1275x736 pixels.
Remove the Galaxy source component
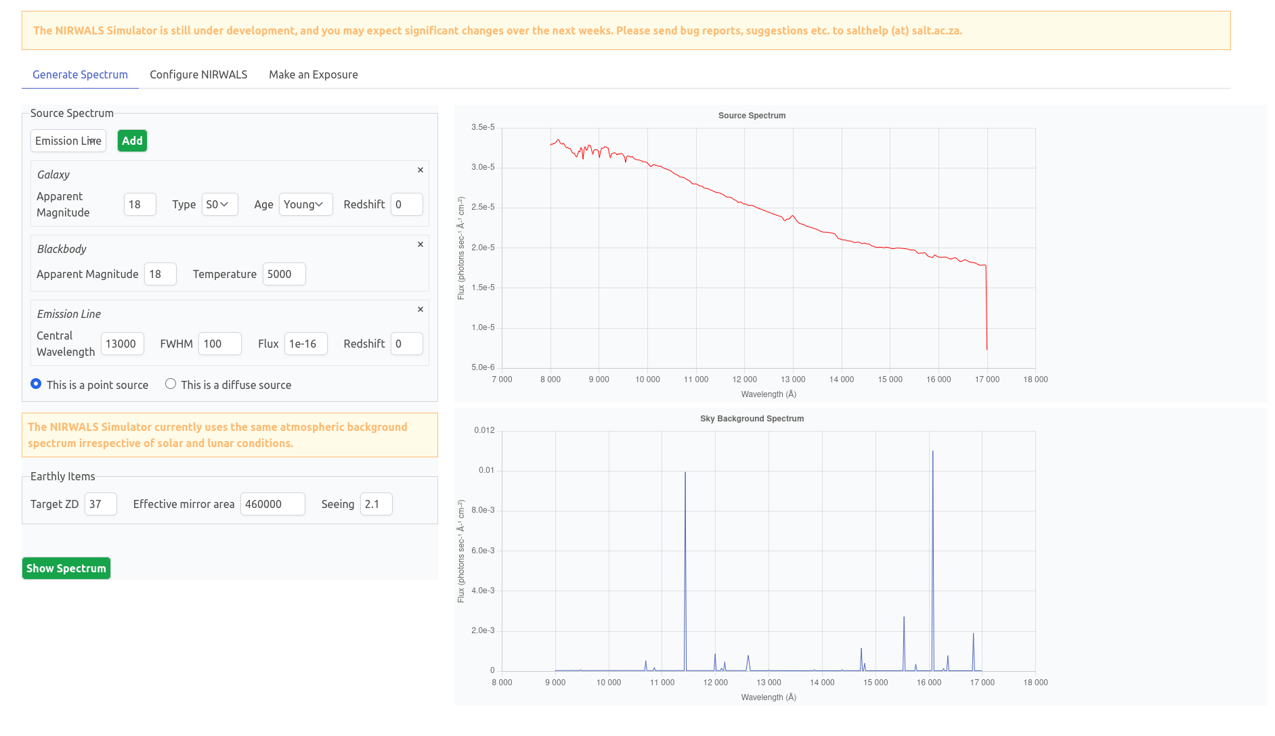coord(420,170)
